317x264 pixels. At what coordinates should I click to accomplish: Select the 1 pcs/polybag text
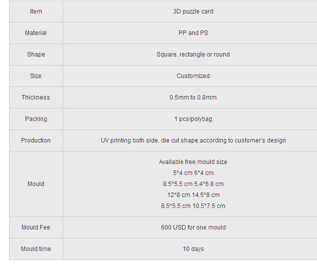click(x=193, y=119)
